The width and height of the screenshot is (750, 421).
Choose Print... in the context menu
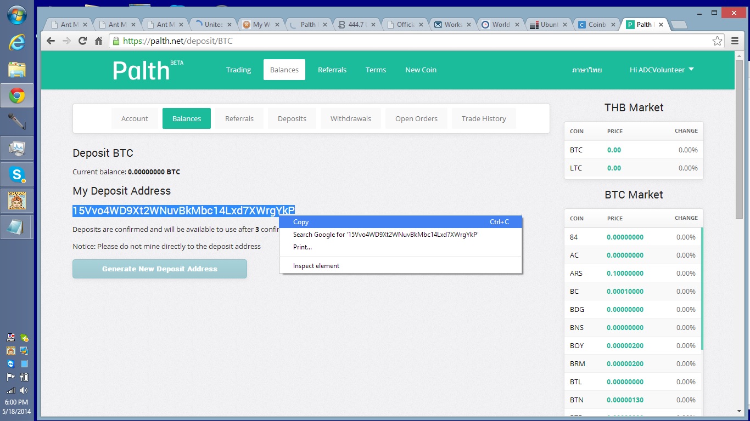point(400,247)
